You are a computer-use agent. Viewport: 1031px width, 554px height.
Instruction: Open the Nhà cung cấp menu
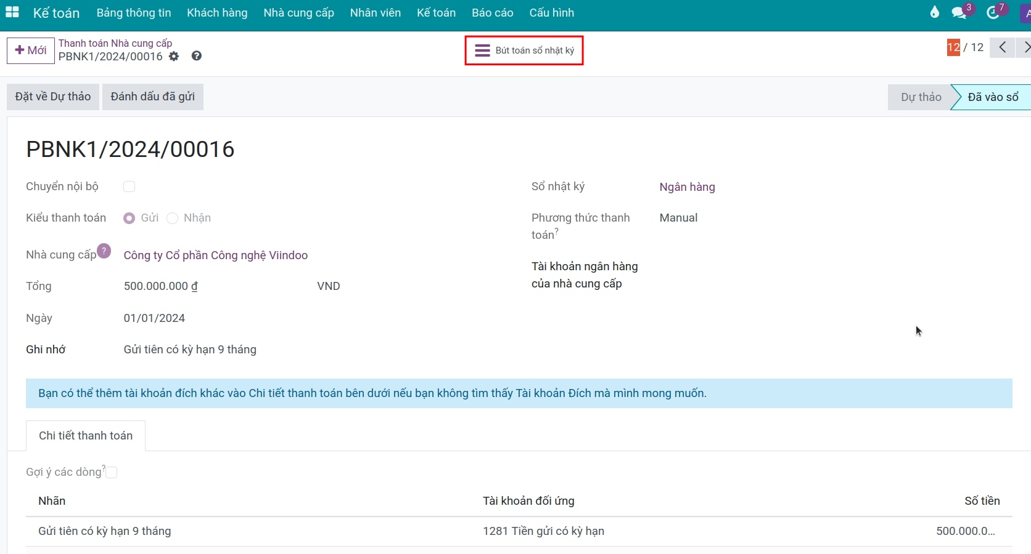pyautogui.click(x=298, y=13)
